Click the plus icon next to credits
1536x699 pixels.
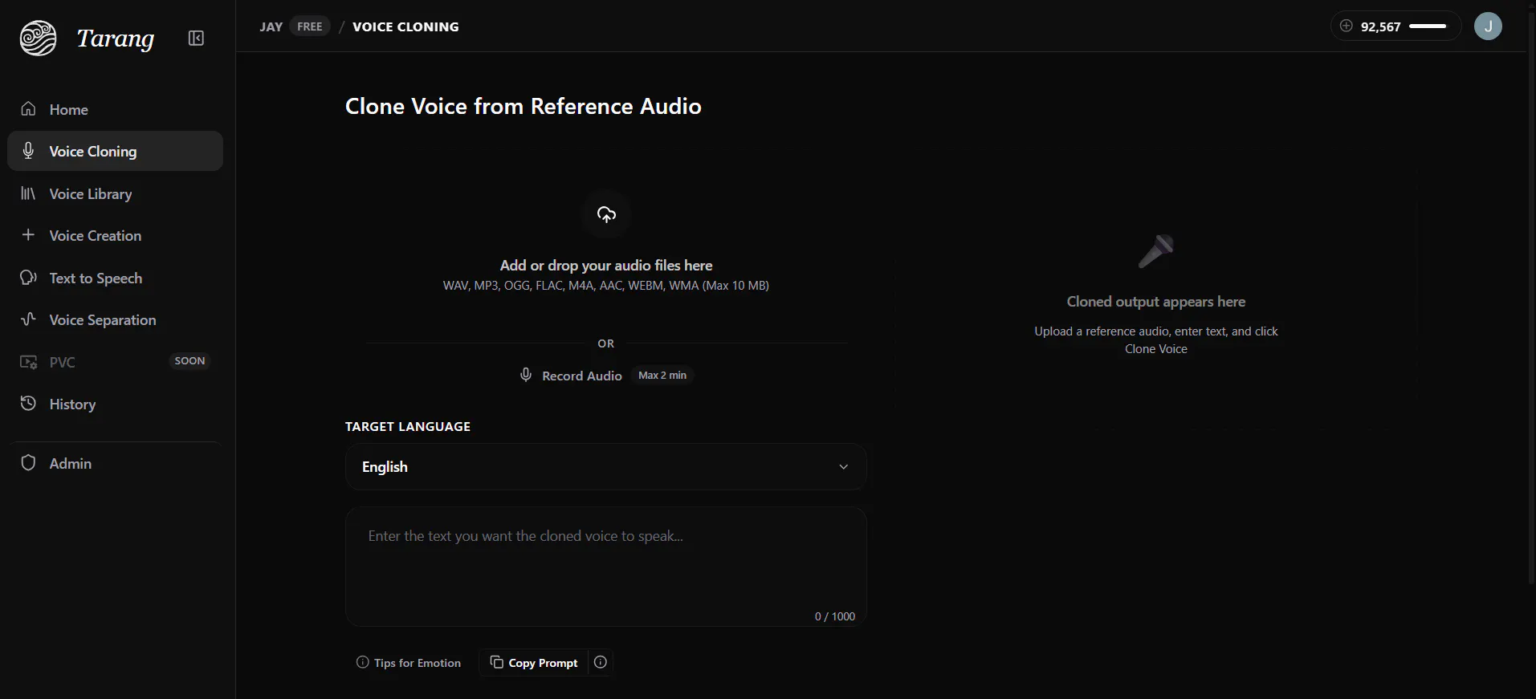click(1347, 26)
